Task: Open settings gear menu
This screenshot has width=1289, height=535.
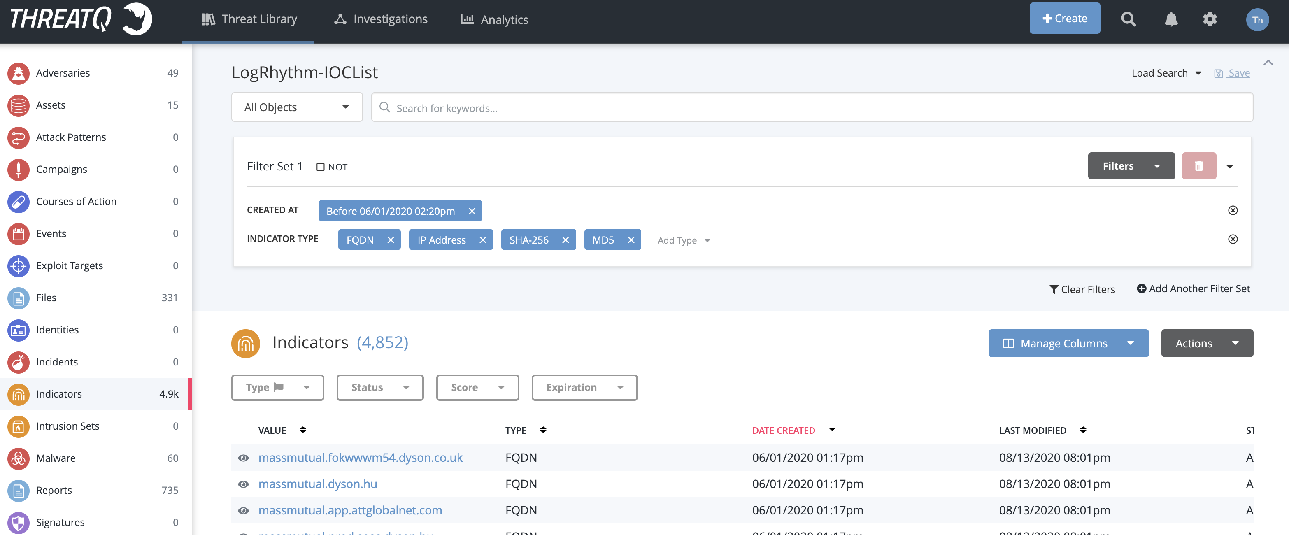Action: 1210,19
